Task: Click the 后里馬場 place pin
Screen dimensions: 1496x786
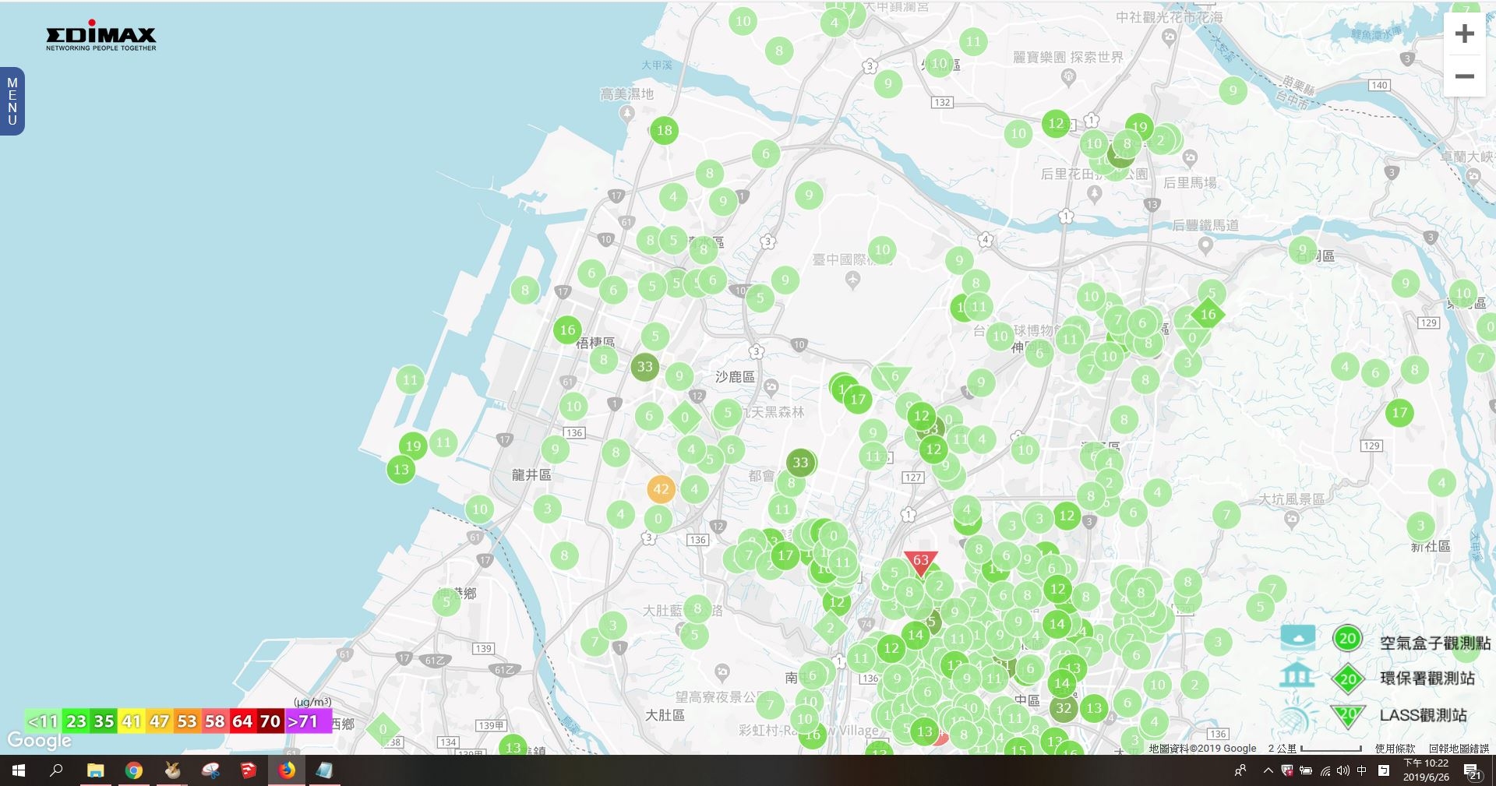Action: coord(1190,159)
